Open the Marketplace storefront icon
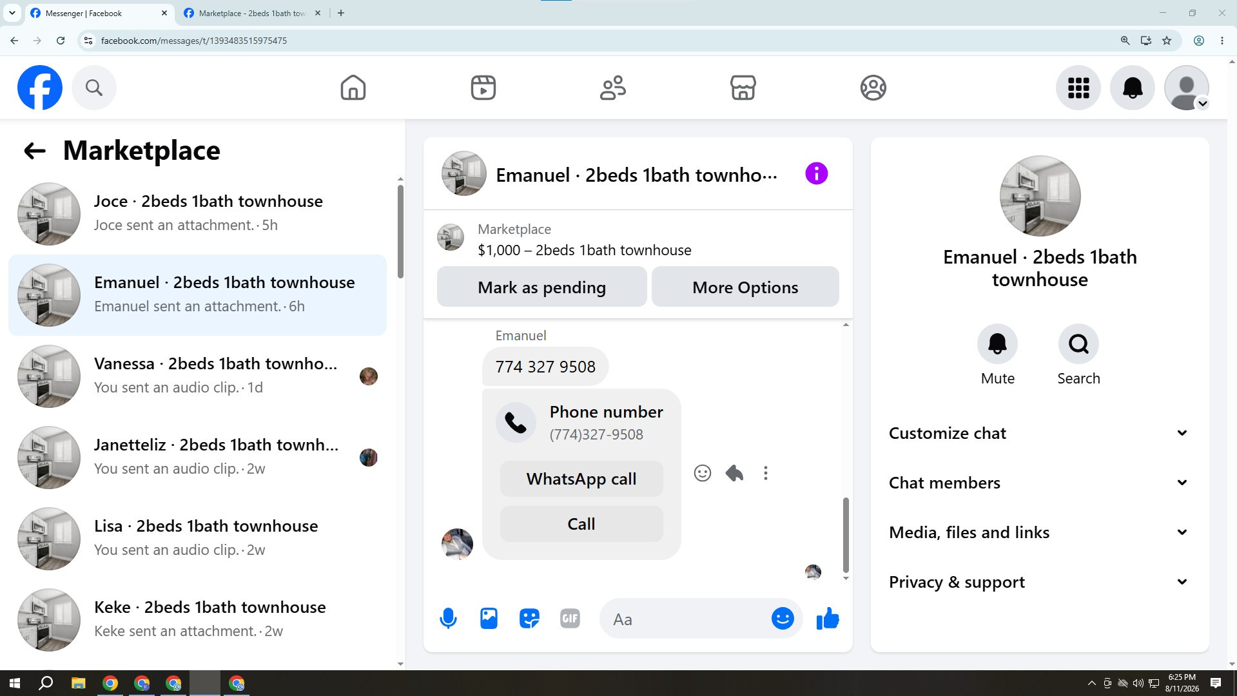 (x=743, y=88)
